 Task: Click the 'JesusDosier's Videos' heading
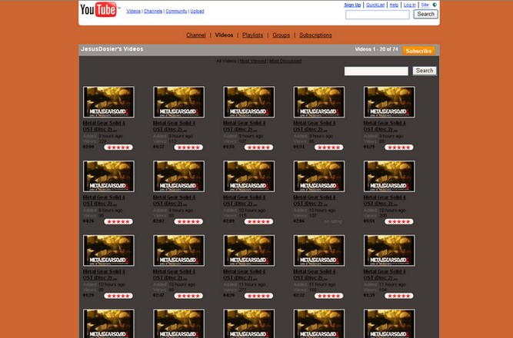(112, 49)
